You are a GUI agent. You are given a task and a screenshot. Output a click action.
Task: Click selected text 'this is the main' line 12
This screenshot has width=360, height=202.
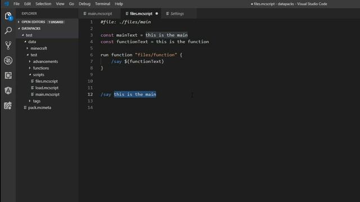coord(135,94)
